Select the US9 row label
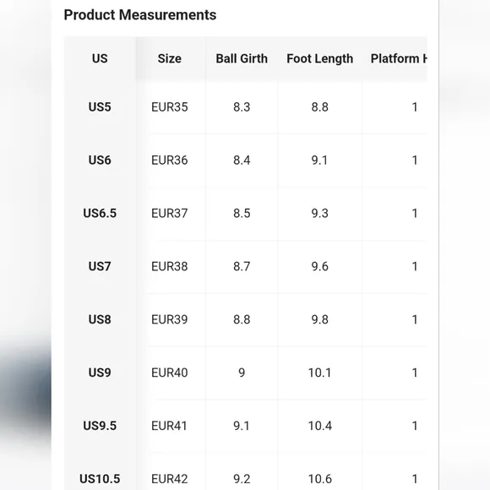The height and width of the screenshot is (490, 490). tap(100, 373)
